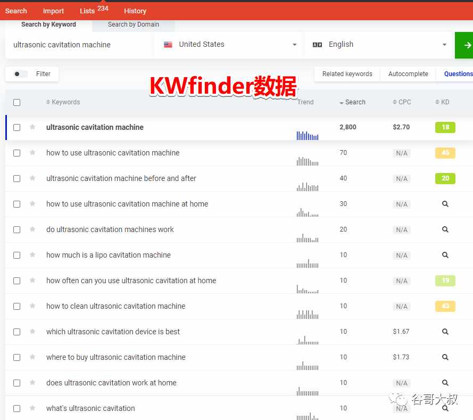
Task: Check KD for 'which ultrasonic cavitation device is best'
Action: (x=445, y=332)
